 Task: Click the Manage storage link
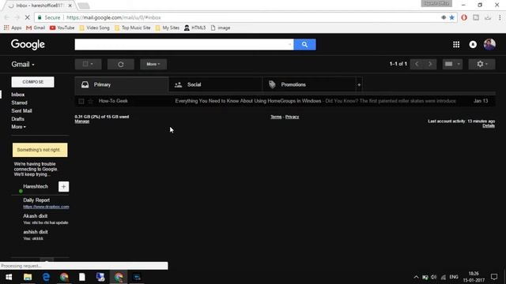(x=82, y=121)
